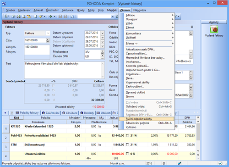Viewport: 229px width, 167px height.
Task: Toggle the checkbox in Uhrazená záloha row
Action: pyautogui.click(x=127, y=154)
